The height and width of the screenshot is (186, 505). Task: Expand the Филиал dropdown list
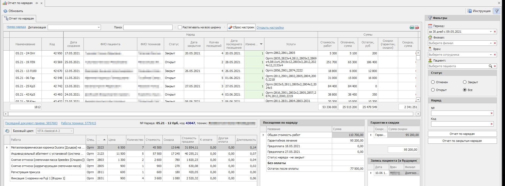click(491, 43)
